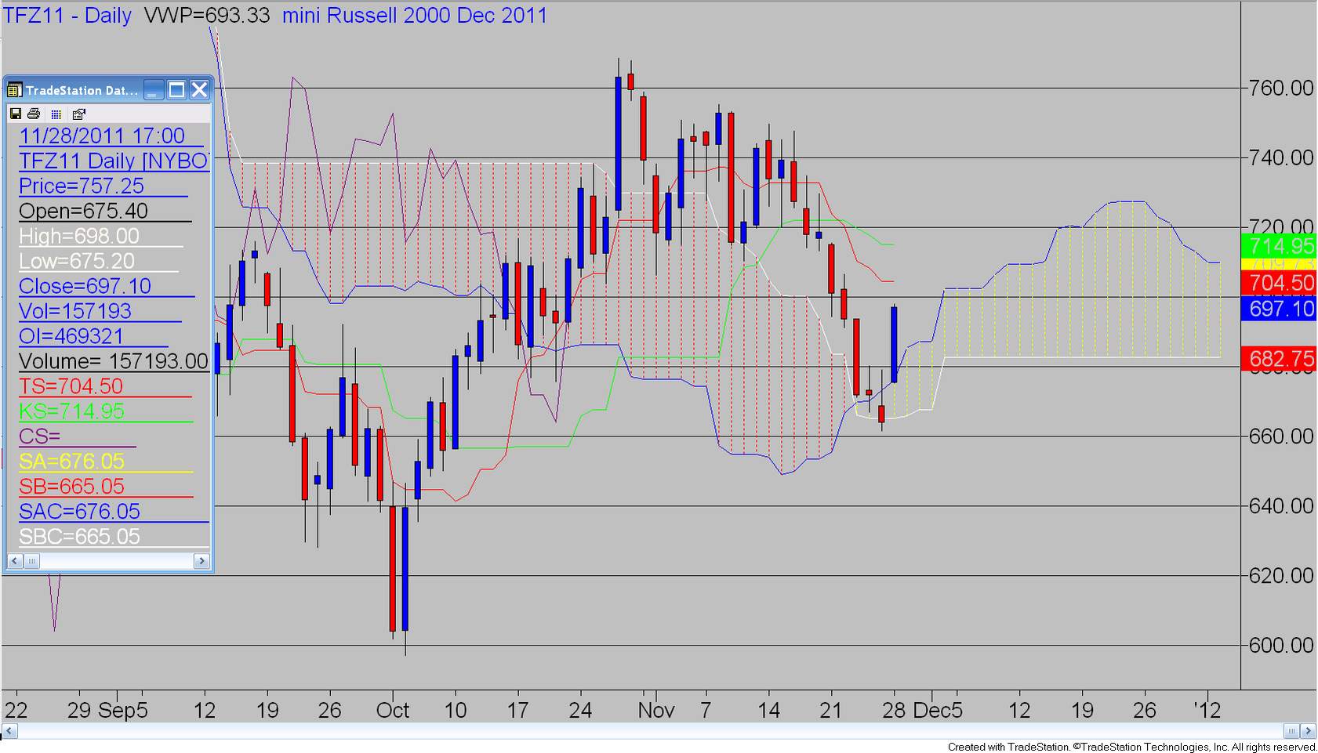Click the Data window horizontal scrollbar thumb

pos(31,561)
